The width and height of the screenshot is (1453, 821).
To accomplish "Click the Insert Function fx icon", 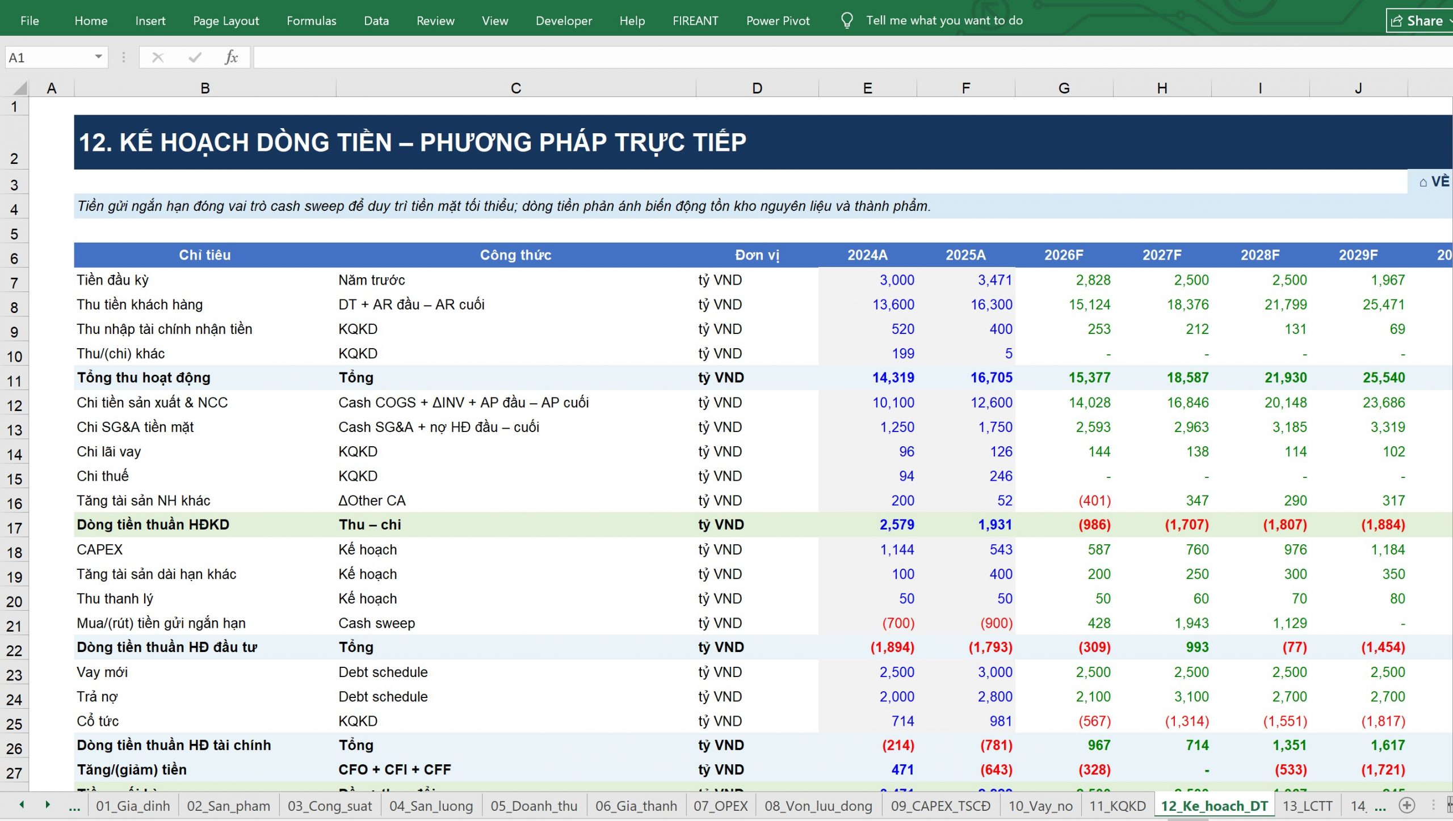I will click(x=231, y=57).
